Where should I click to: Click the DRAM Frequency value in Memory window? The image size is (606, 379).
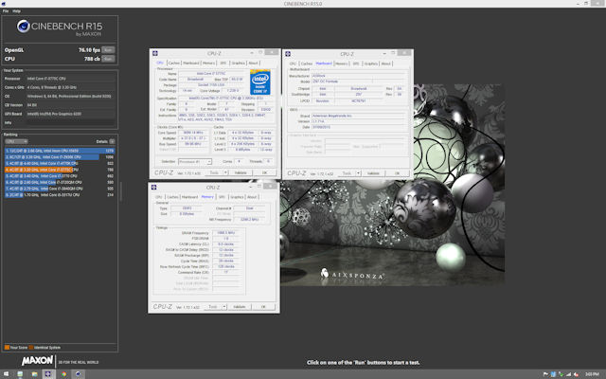[226, 233]
